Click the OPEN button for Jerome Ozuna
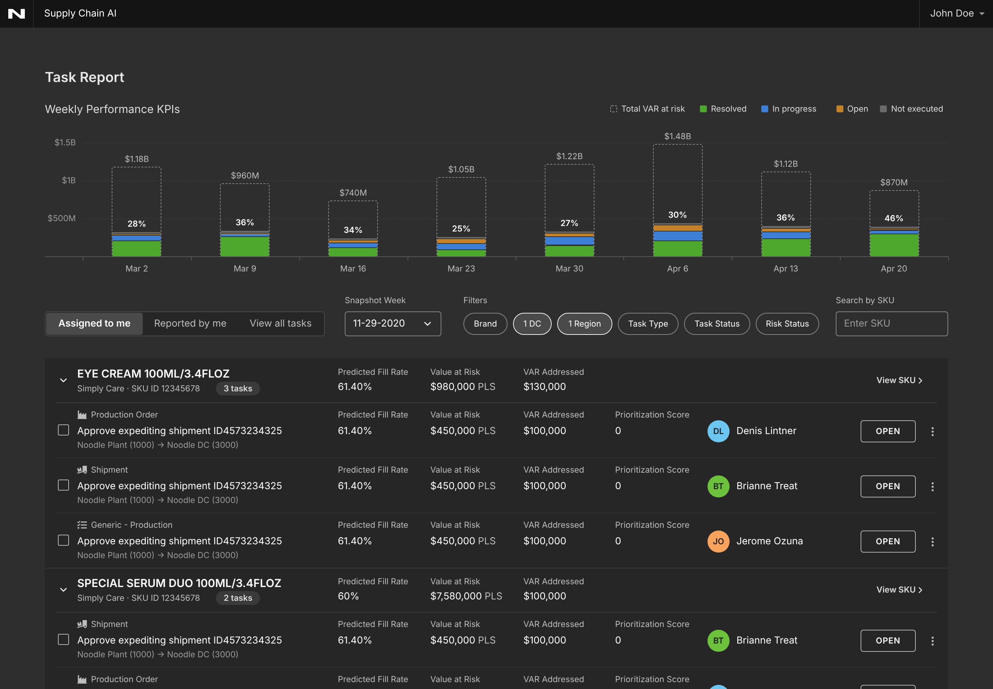 pyautogui.click(x=887, y=542)
